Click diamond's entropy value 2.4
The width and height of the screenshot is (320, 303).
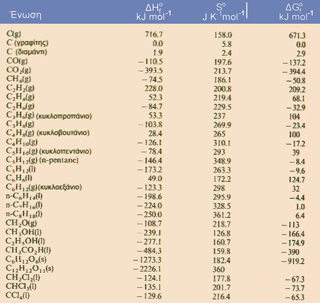click(226, 53)
